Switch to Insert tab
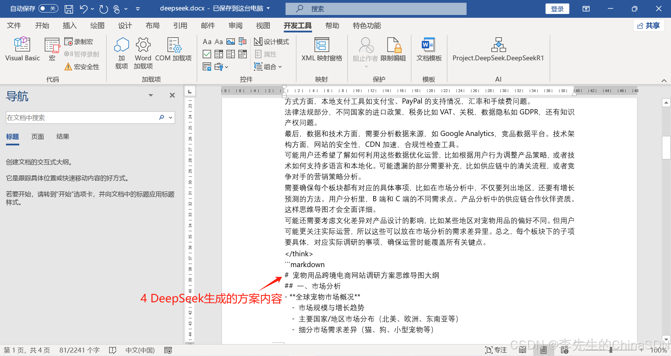671x356 pixels. (x=70, y=25)
